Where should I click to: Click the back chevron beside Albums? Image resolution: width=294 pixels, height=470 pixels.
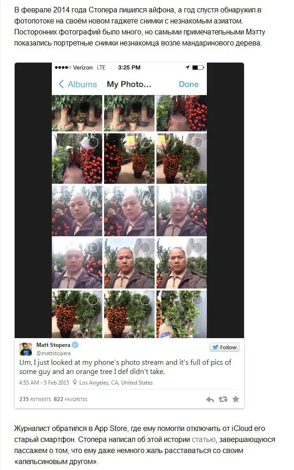tap(61, 84)
